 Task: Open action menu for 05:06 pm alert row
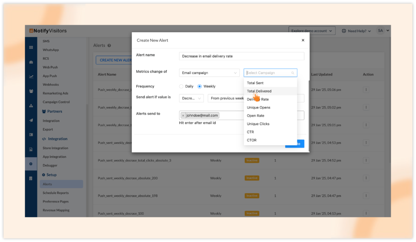[x=366, y=90]
